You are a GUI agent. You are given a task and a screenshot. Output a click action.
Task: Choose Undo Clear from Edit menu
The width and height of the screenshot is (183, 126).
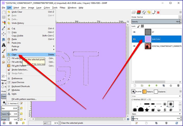(31, 12)
